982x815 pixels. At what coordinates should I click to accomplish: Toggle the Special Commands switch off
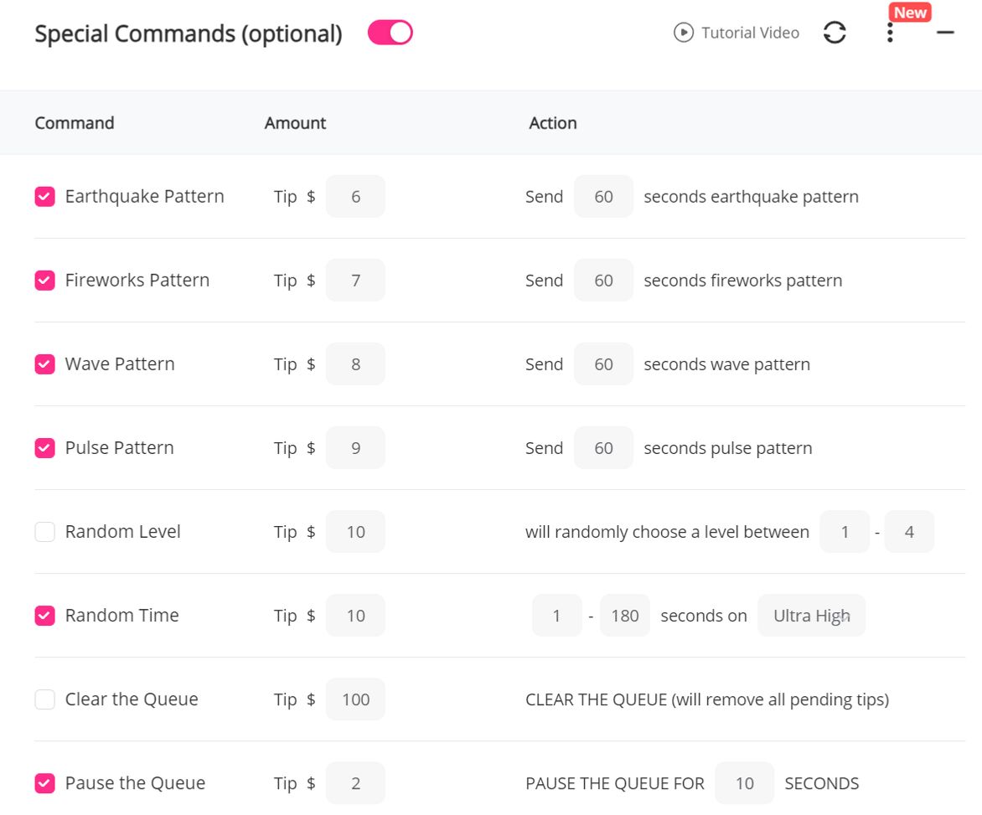390,33
